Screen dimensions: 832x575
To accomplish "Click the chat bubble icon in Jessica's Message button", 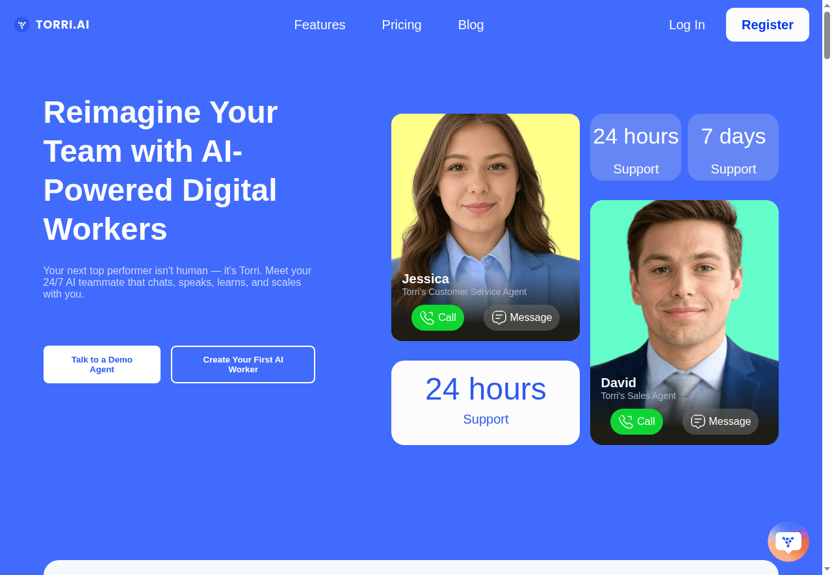I will [x=499, y=318].
